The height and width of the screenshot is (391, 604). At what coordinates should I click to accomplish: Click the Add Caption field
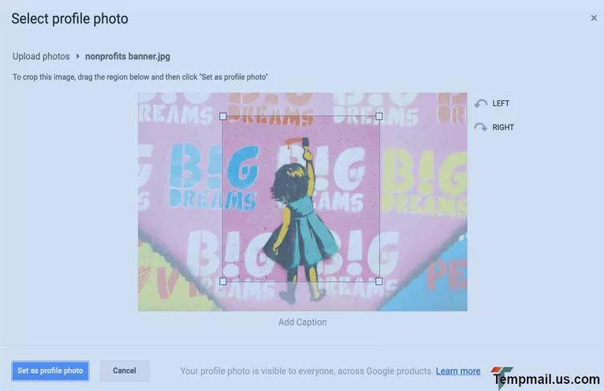coord(302,322)
